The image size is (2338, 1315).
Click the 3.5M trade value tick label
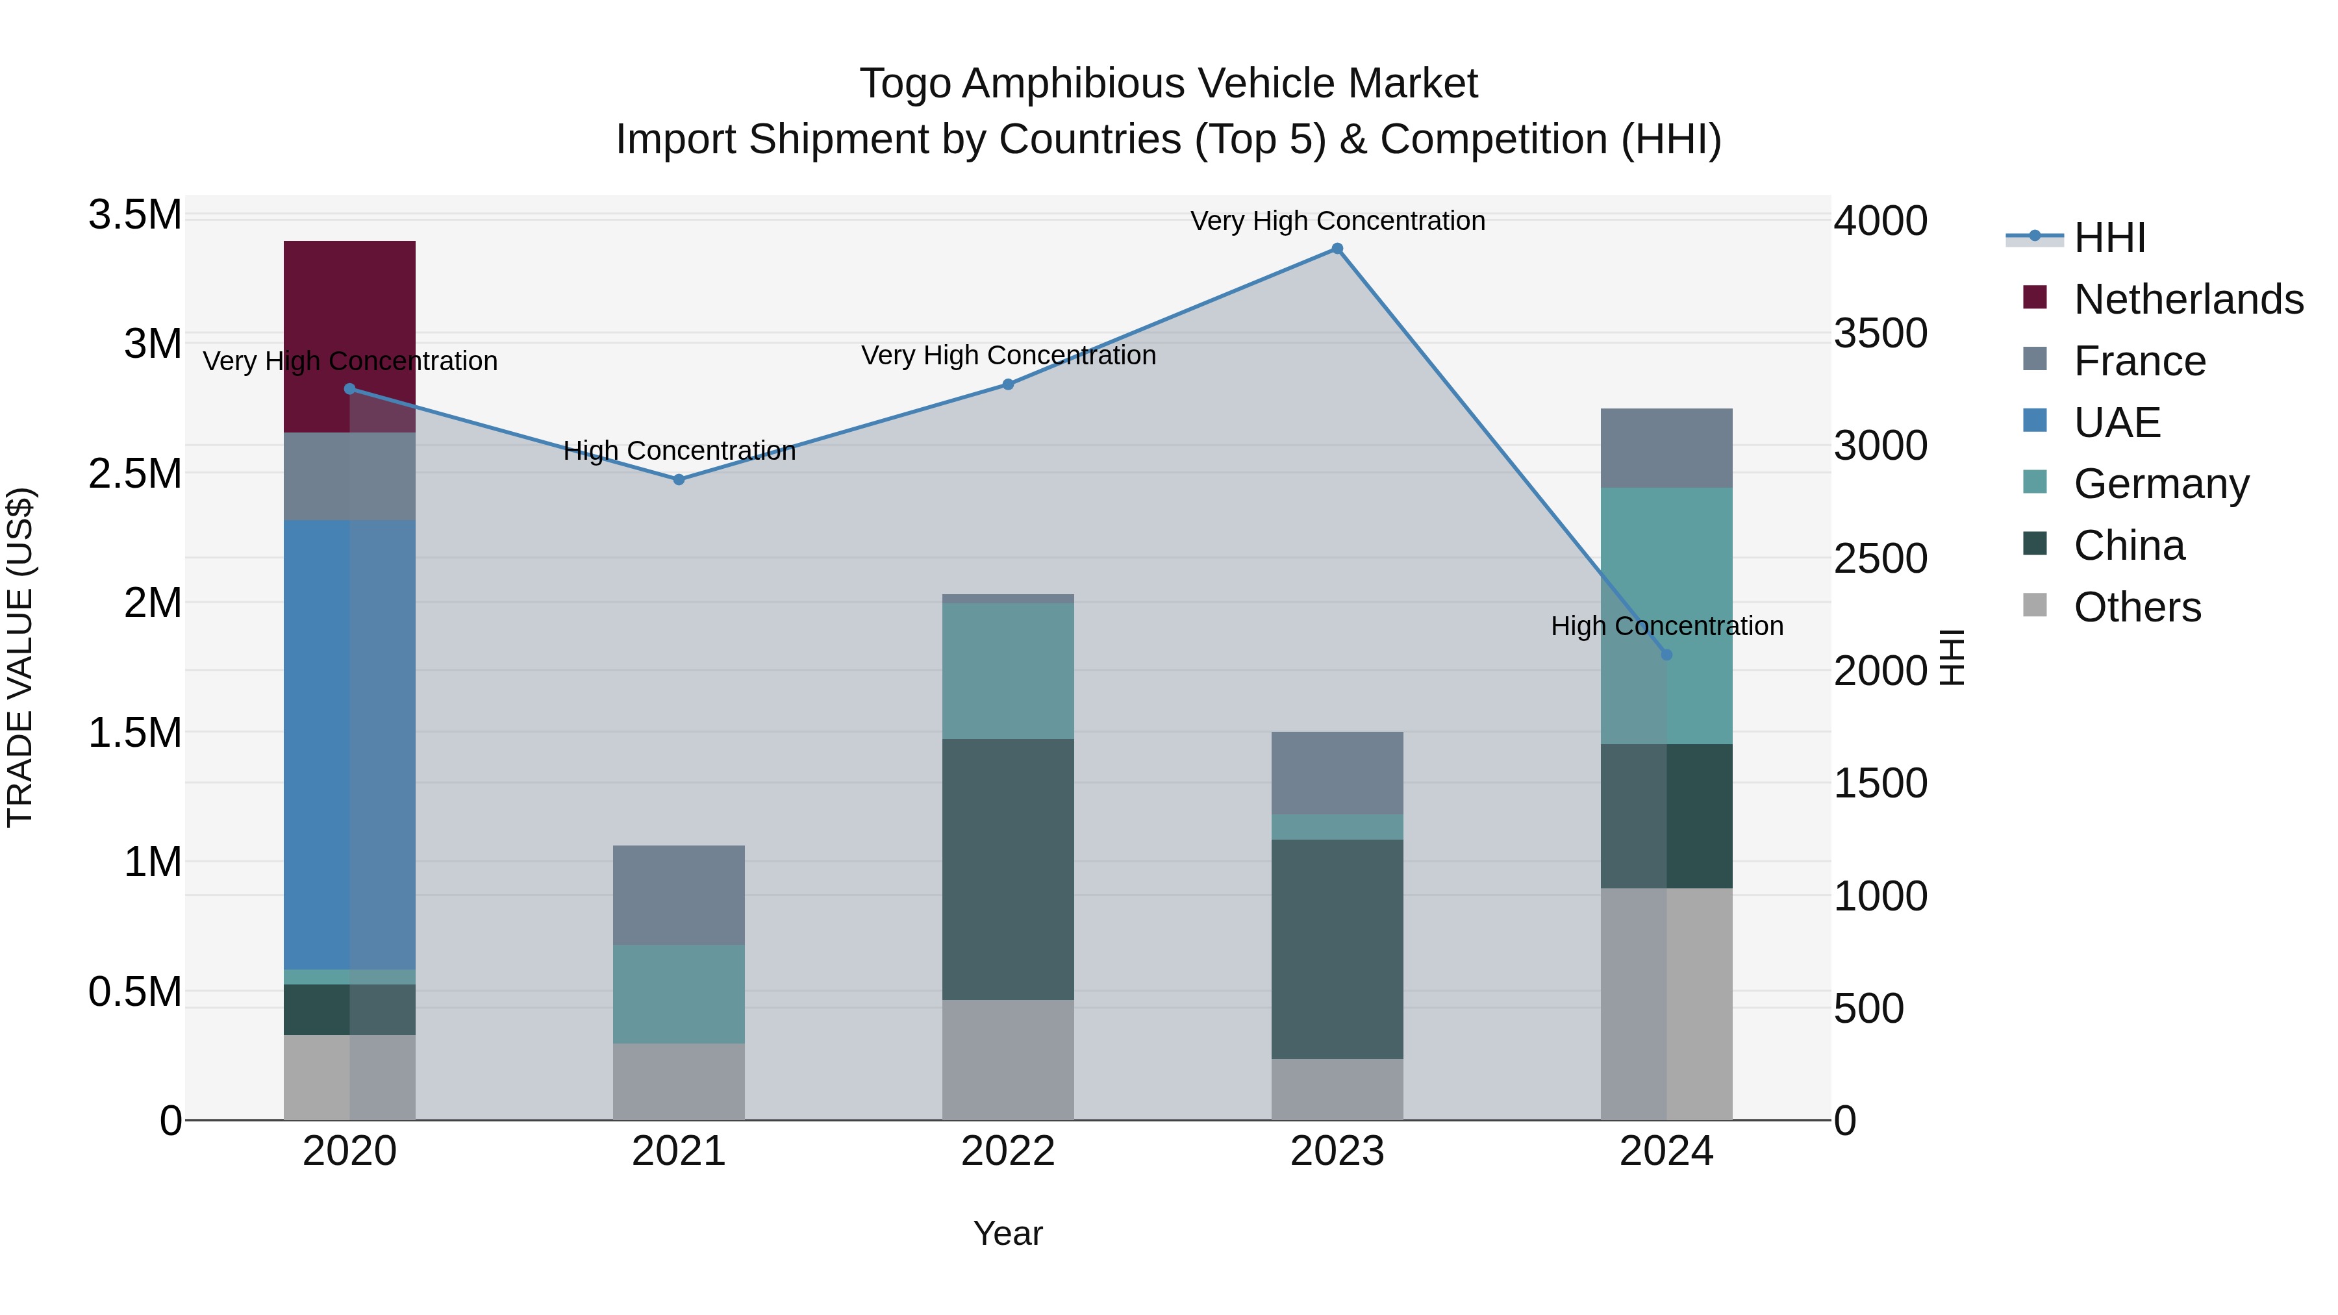[135, 216]
